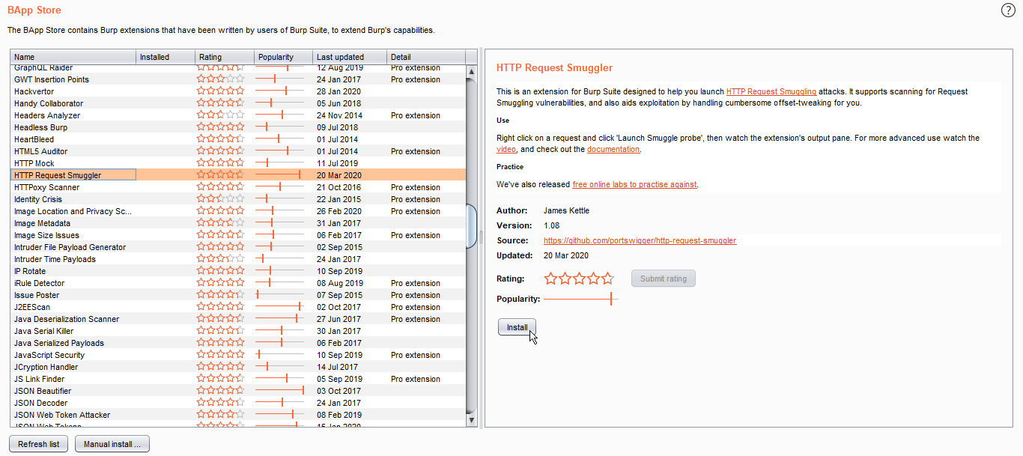The width and height of the screenshot is (1023, 456).
Task: Select the Headers Analyzer extension
Action: pyautogui.click(x=238, y=115)
